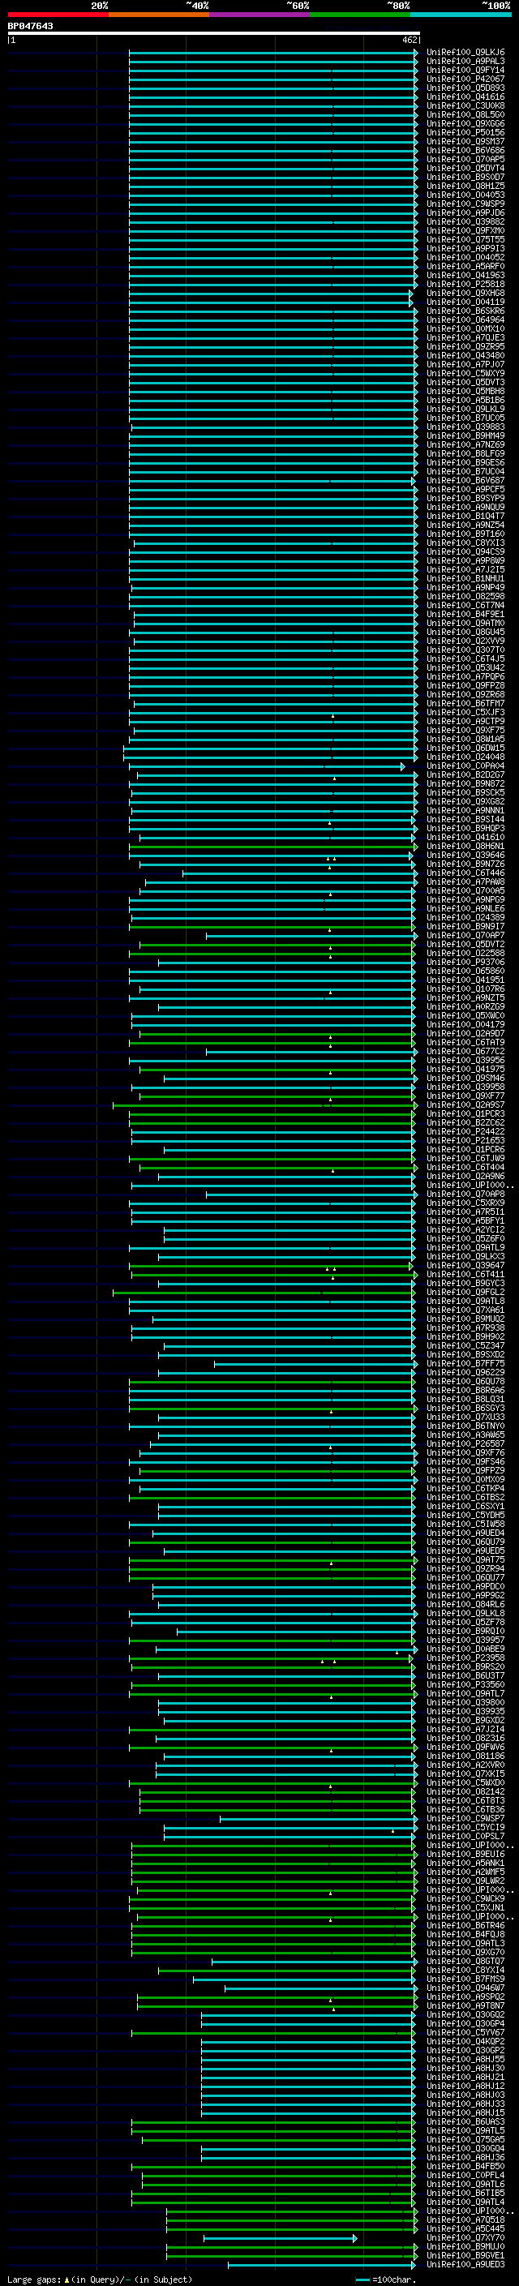Select hit label UniRef100_A7QJE3

465,338
